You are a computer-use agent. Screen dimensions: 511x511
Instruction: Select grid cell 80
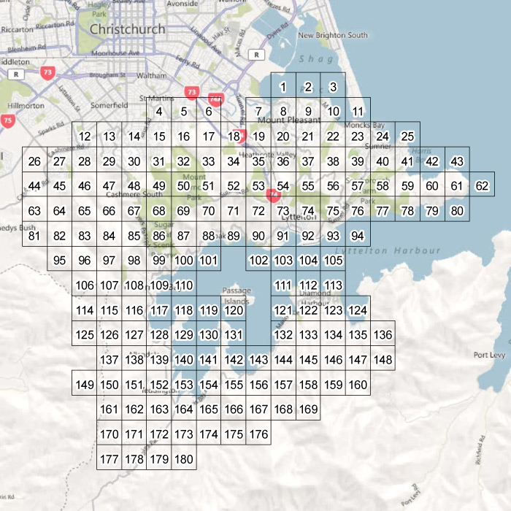coord(457,210)
